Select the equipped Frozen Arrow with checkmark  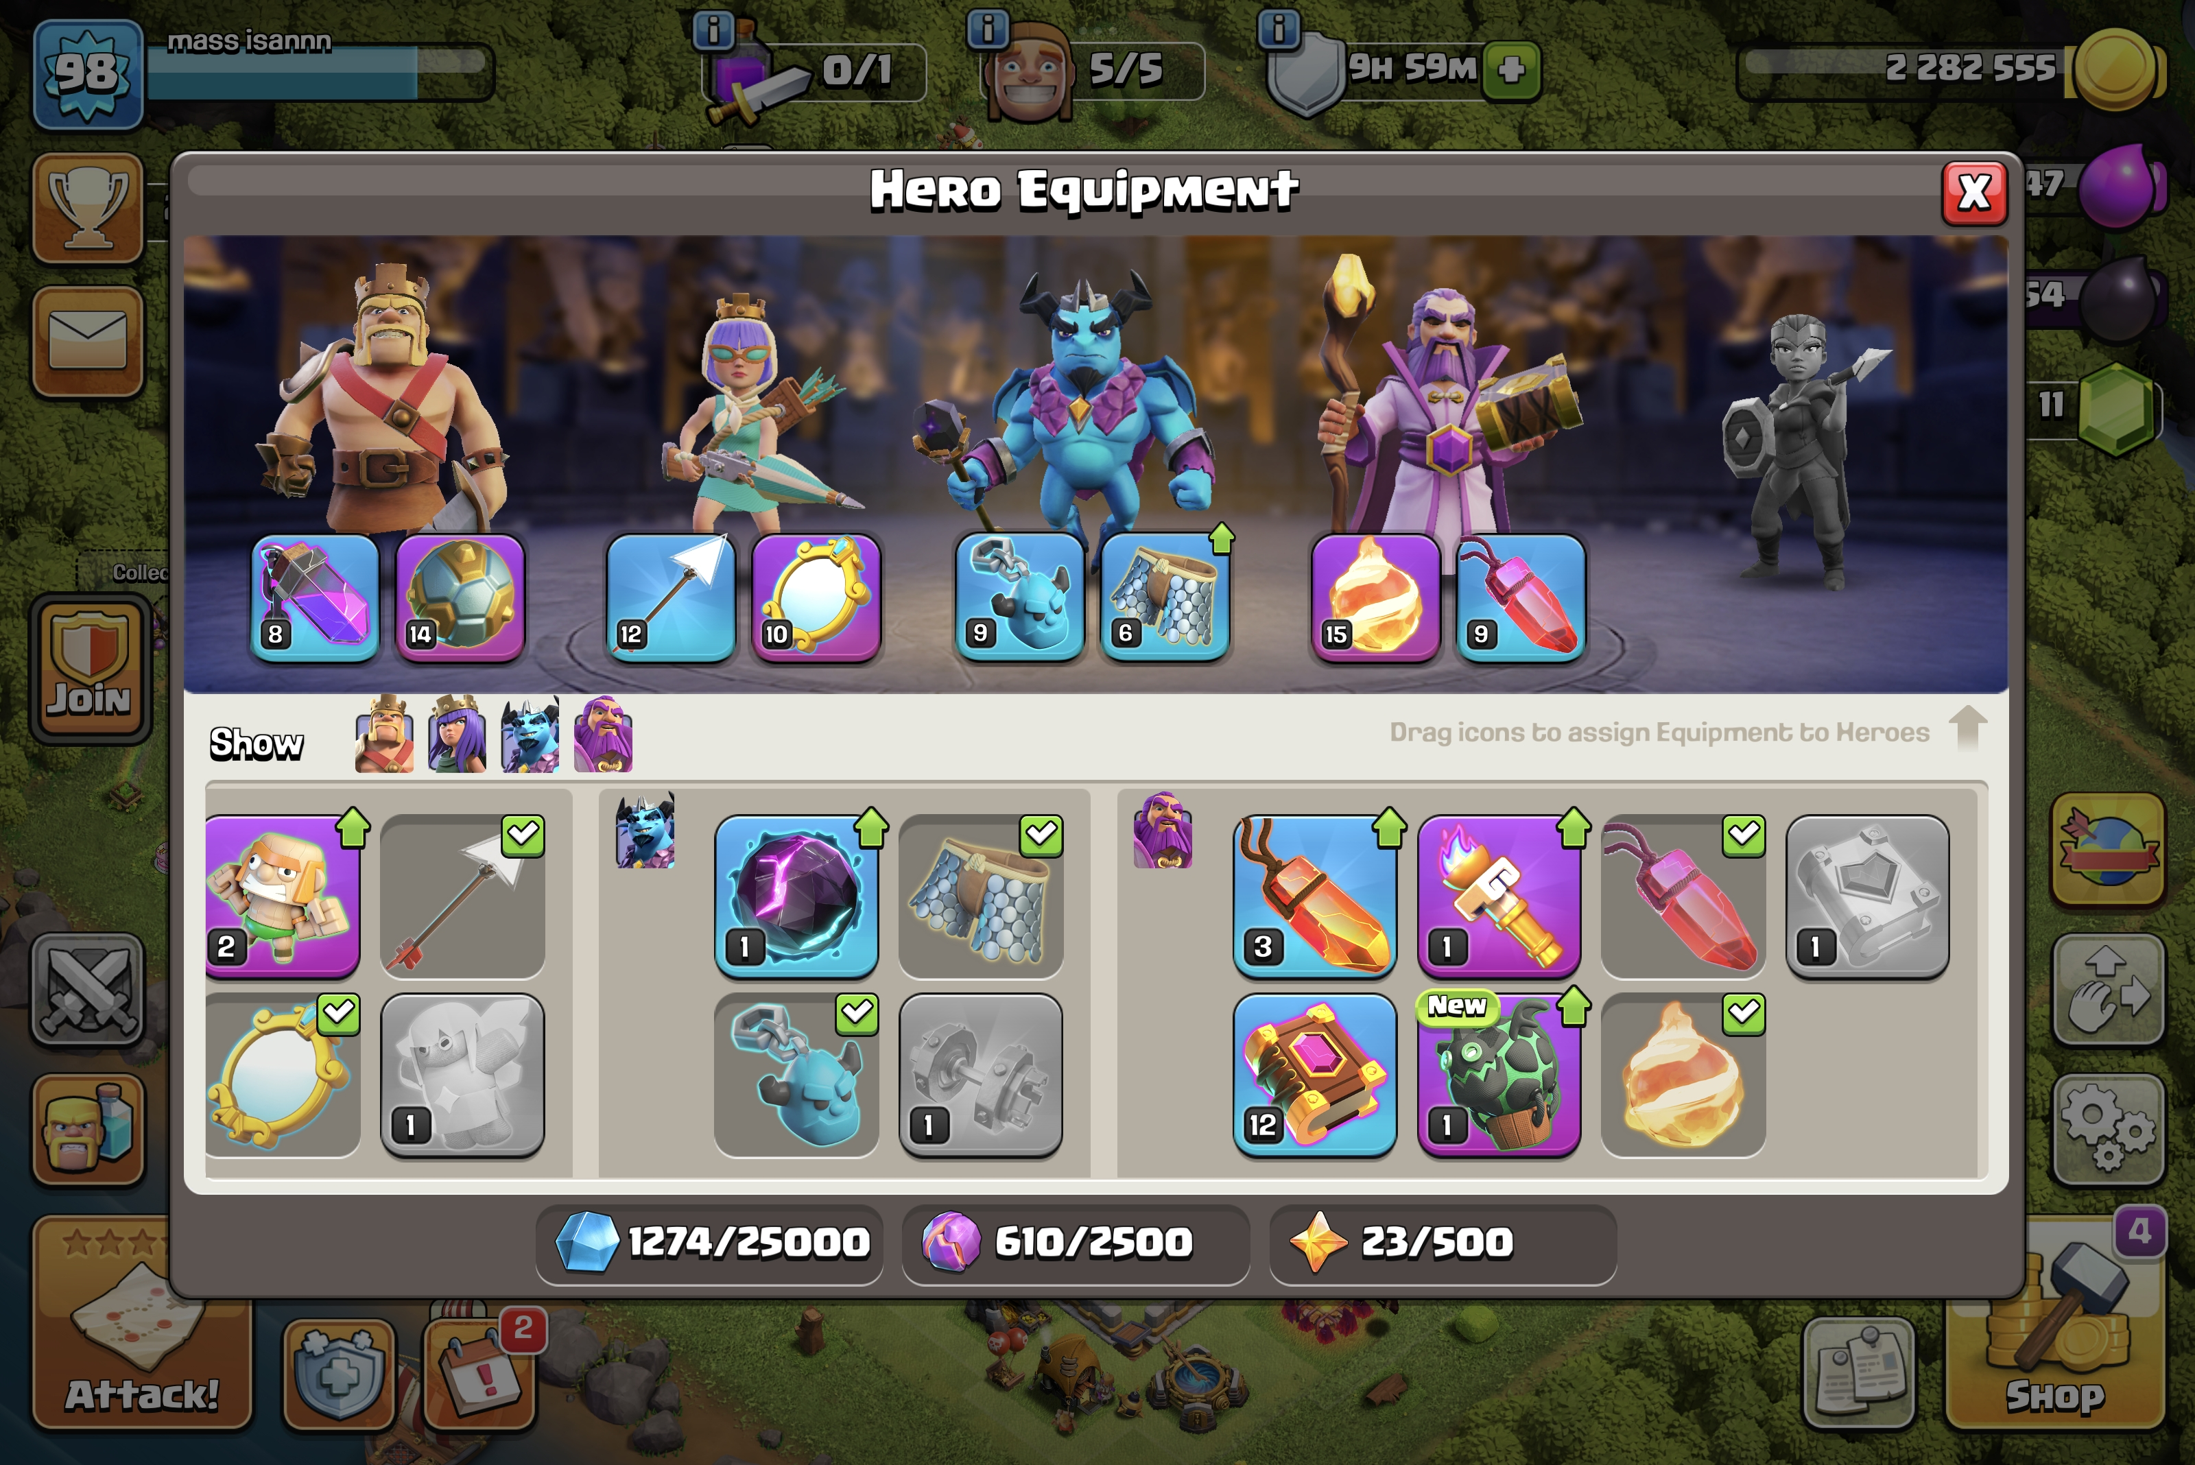click(462, 896)
